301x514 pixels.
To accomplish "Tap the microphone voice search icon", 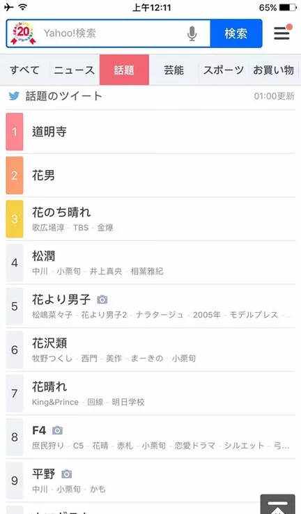I will pyautogui.click(x=192, y=33).
